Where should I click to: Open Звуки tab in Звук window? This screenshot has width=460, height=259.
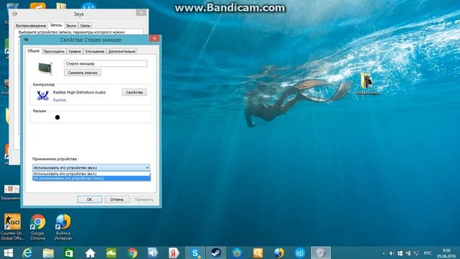[71, 26]
